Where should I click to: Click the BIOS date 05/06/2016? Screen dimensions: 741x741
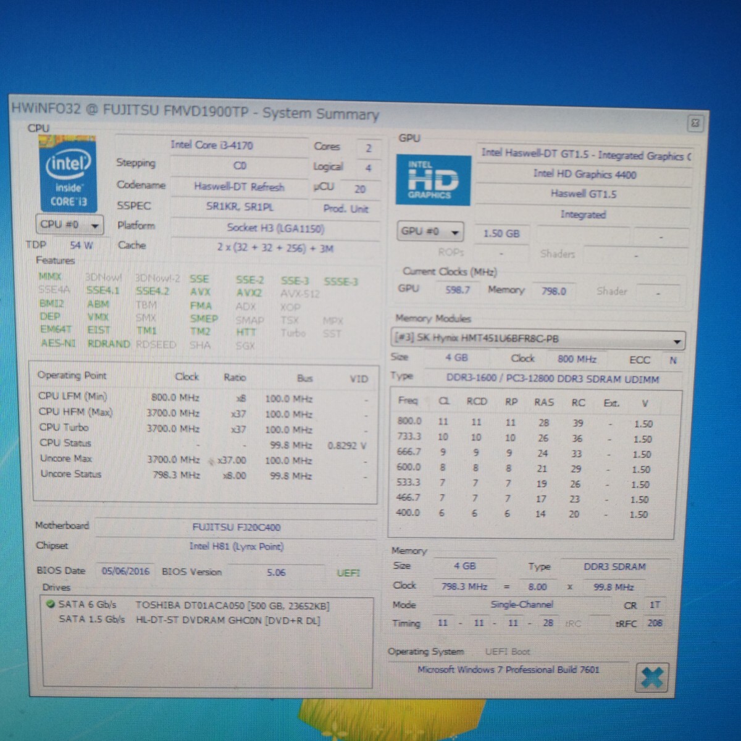tap(125, 571)
